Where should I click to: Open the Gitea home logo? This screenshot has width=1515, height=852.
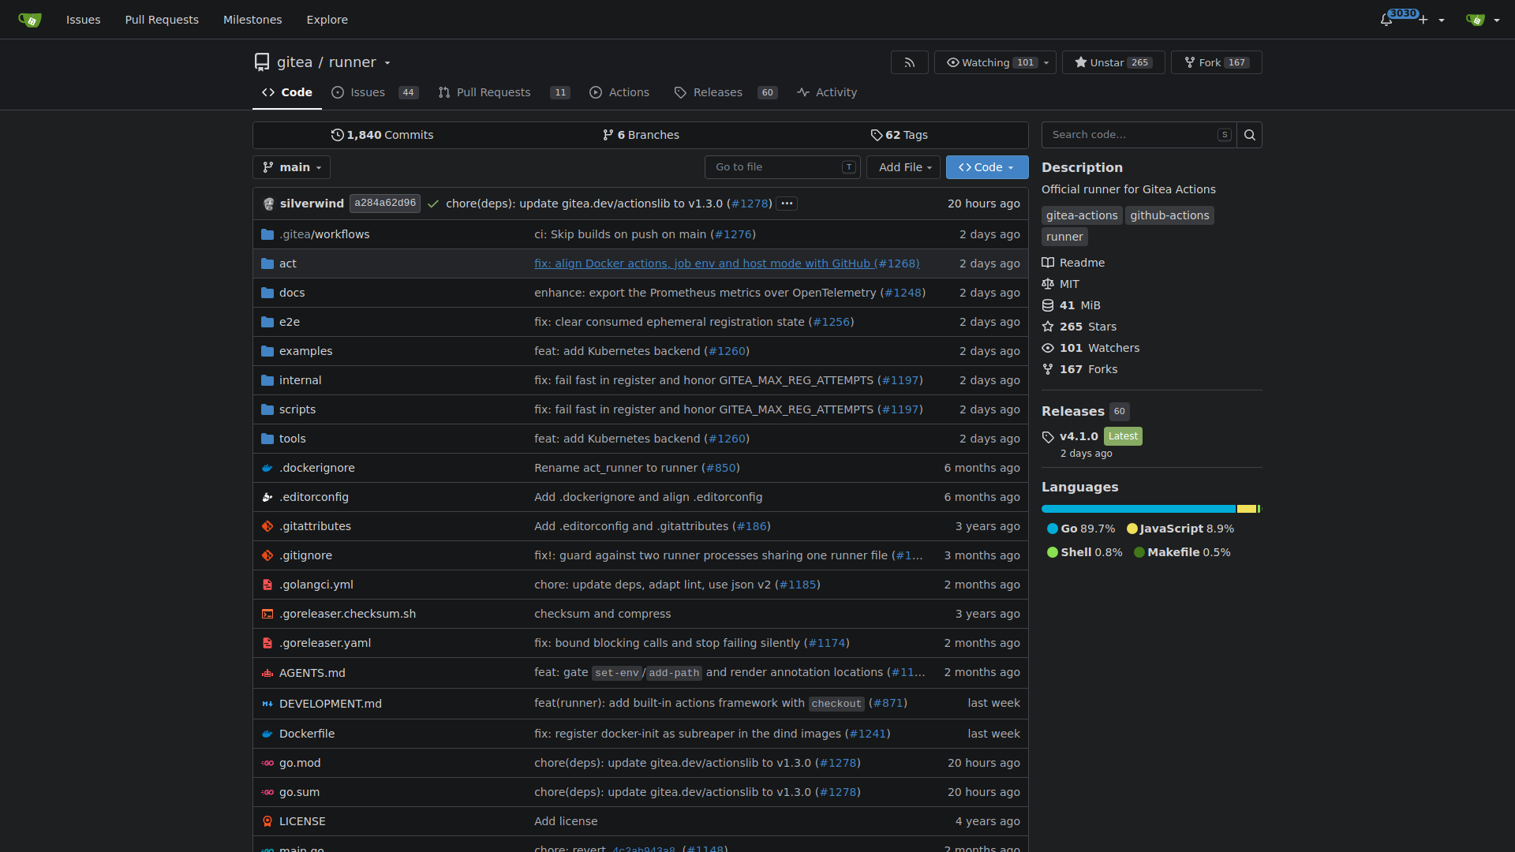coord(29,20)
